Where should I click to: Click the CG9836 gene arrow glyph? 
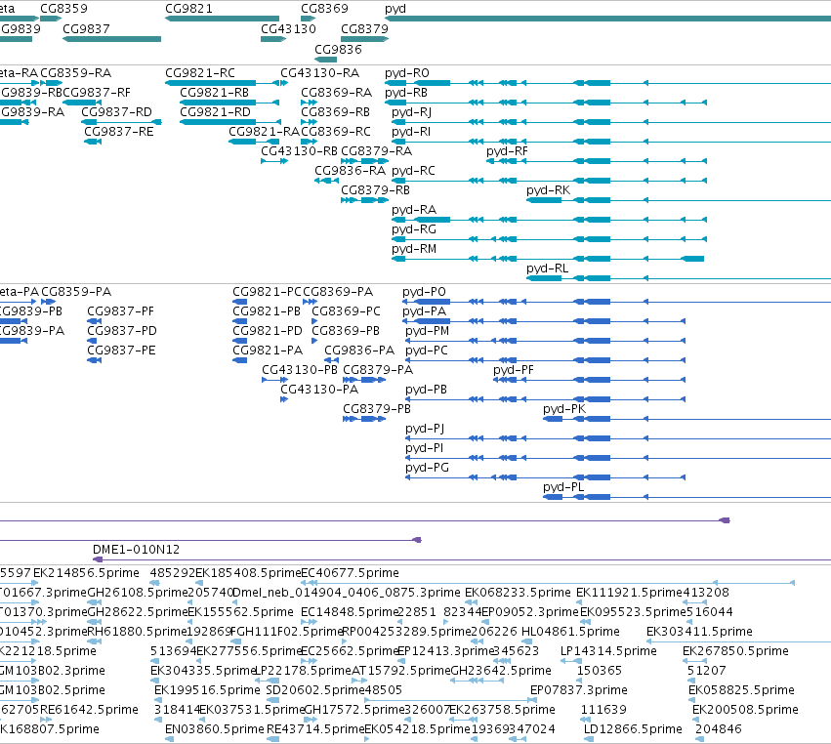coord(325,60)
